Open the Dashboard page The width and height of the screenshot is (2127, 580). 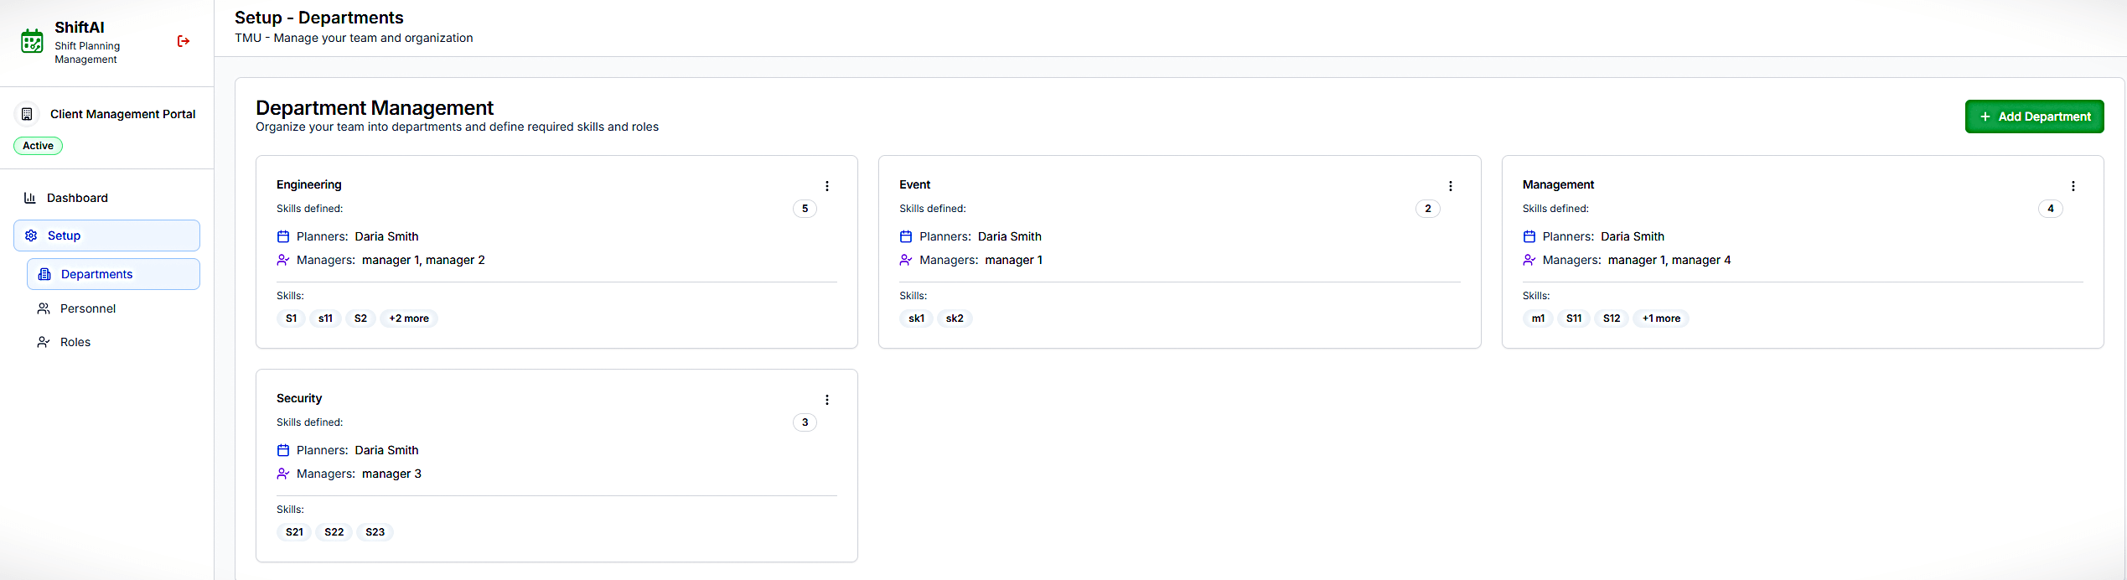pos(77,198)
